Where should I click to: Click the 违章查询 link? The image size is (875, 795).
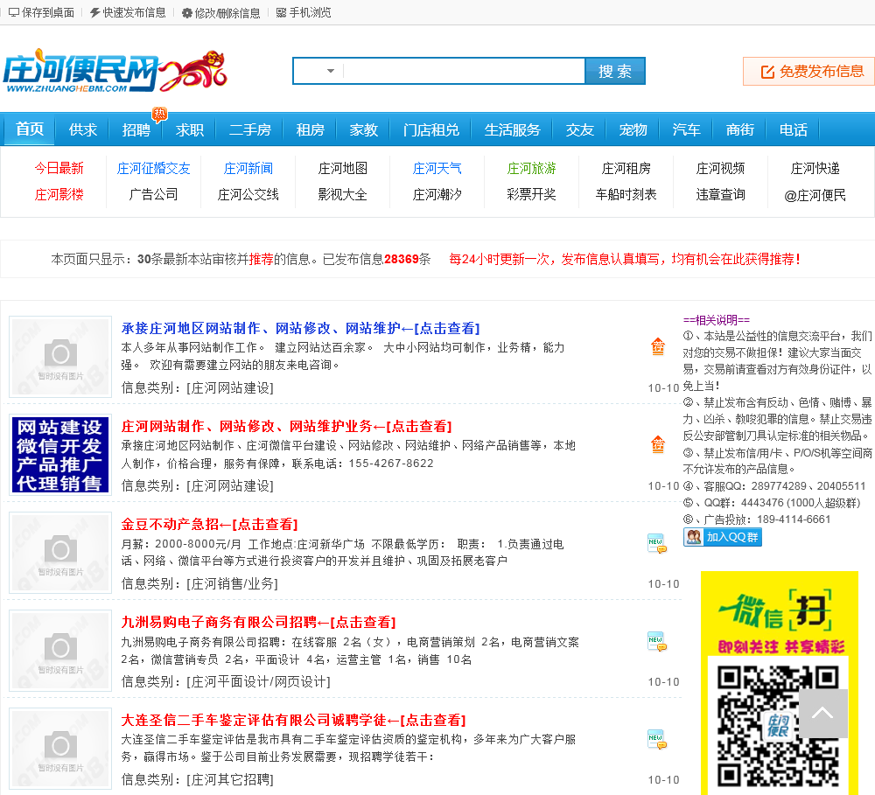(x=720, y=194)
